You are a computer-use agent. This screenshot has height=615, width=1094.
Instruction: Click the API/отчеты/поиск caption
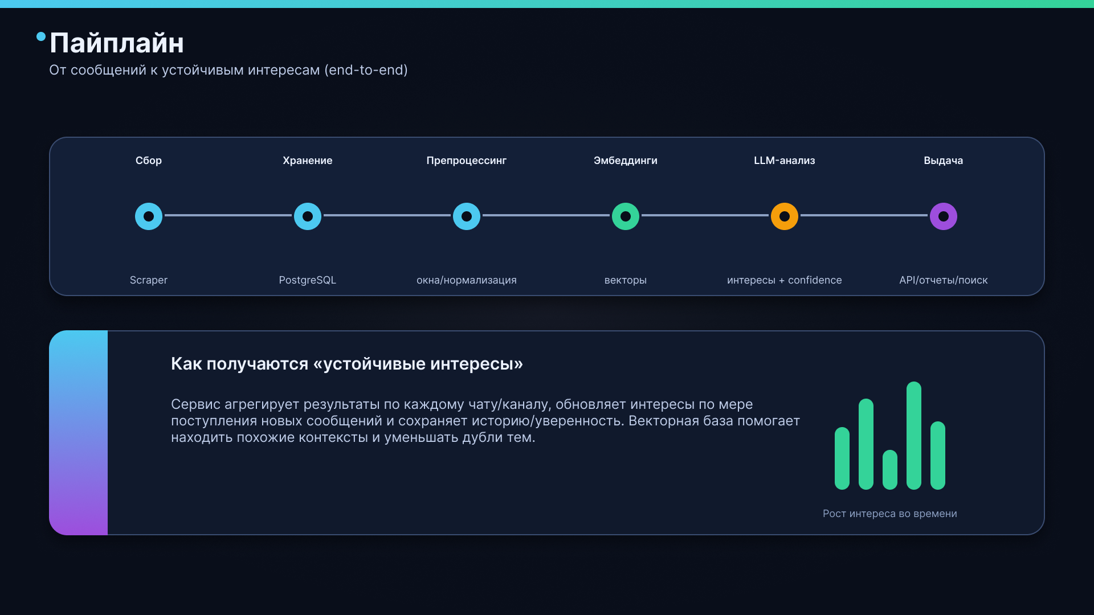click(944, 280)
